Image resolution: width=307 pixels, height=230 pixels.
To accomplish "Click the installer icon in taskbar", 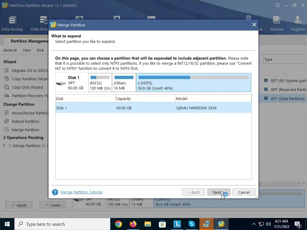I will [x=206, y=224].
